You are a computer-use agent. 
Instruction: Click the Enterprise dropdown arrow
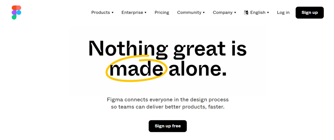point(145,13)
